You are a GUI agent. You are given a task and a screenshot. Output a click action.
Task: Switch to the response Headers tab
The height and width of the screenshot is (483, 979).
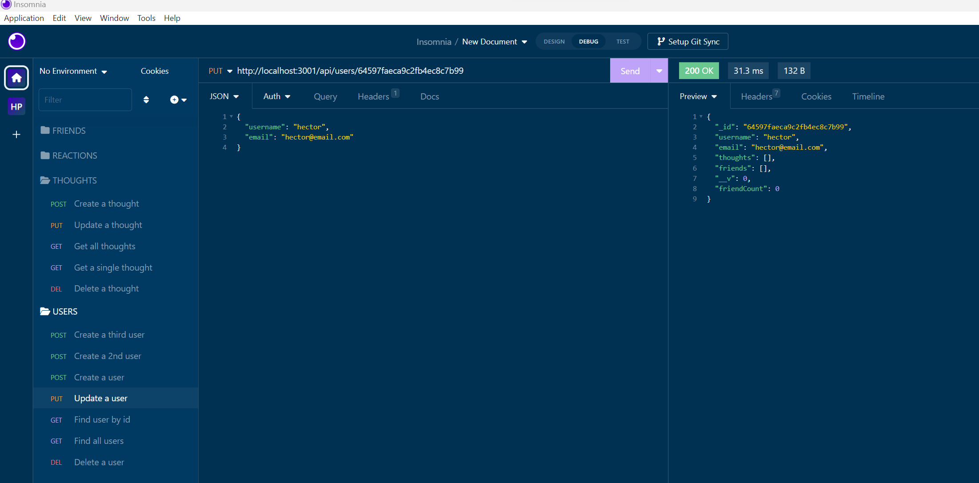[x=756, y=96]
